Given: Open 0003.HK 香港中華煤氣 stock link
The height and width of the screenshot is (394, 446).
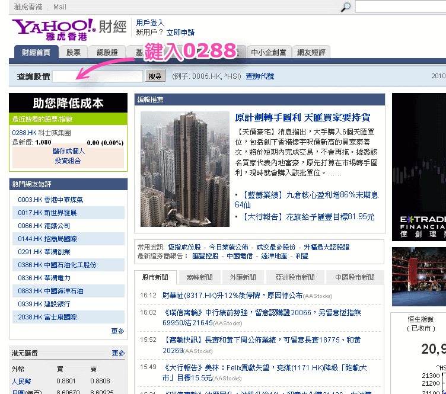Looking at the screenshot, I should tap(50, 200).
